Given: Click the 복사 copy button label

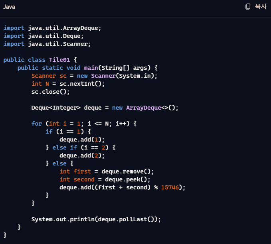Looking at the screenshot, I should coord(261,6).
